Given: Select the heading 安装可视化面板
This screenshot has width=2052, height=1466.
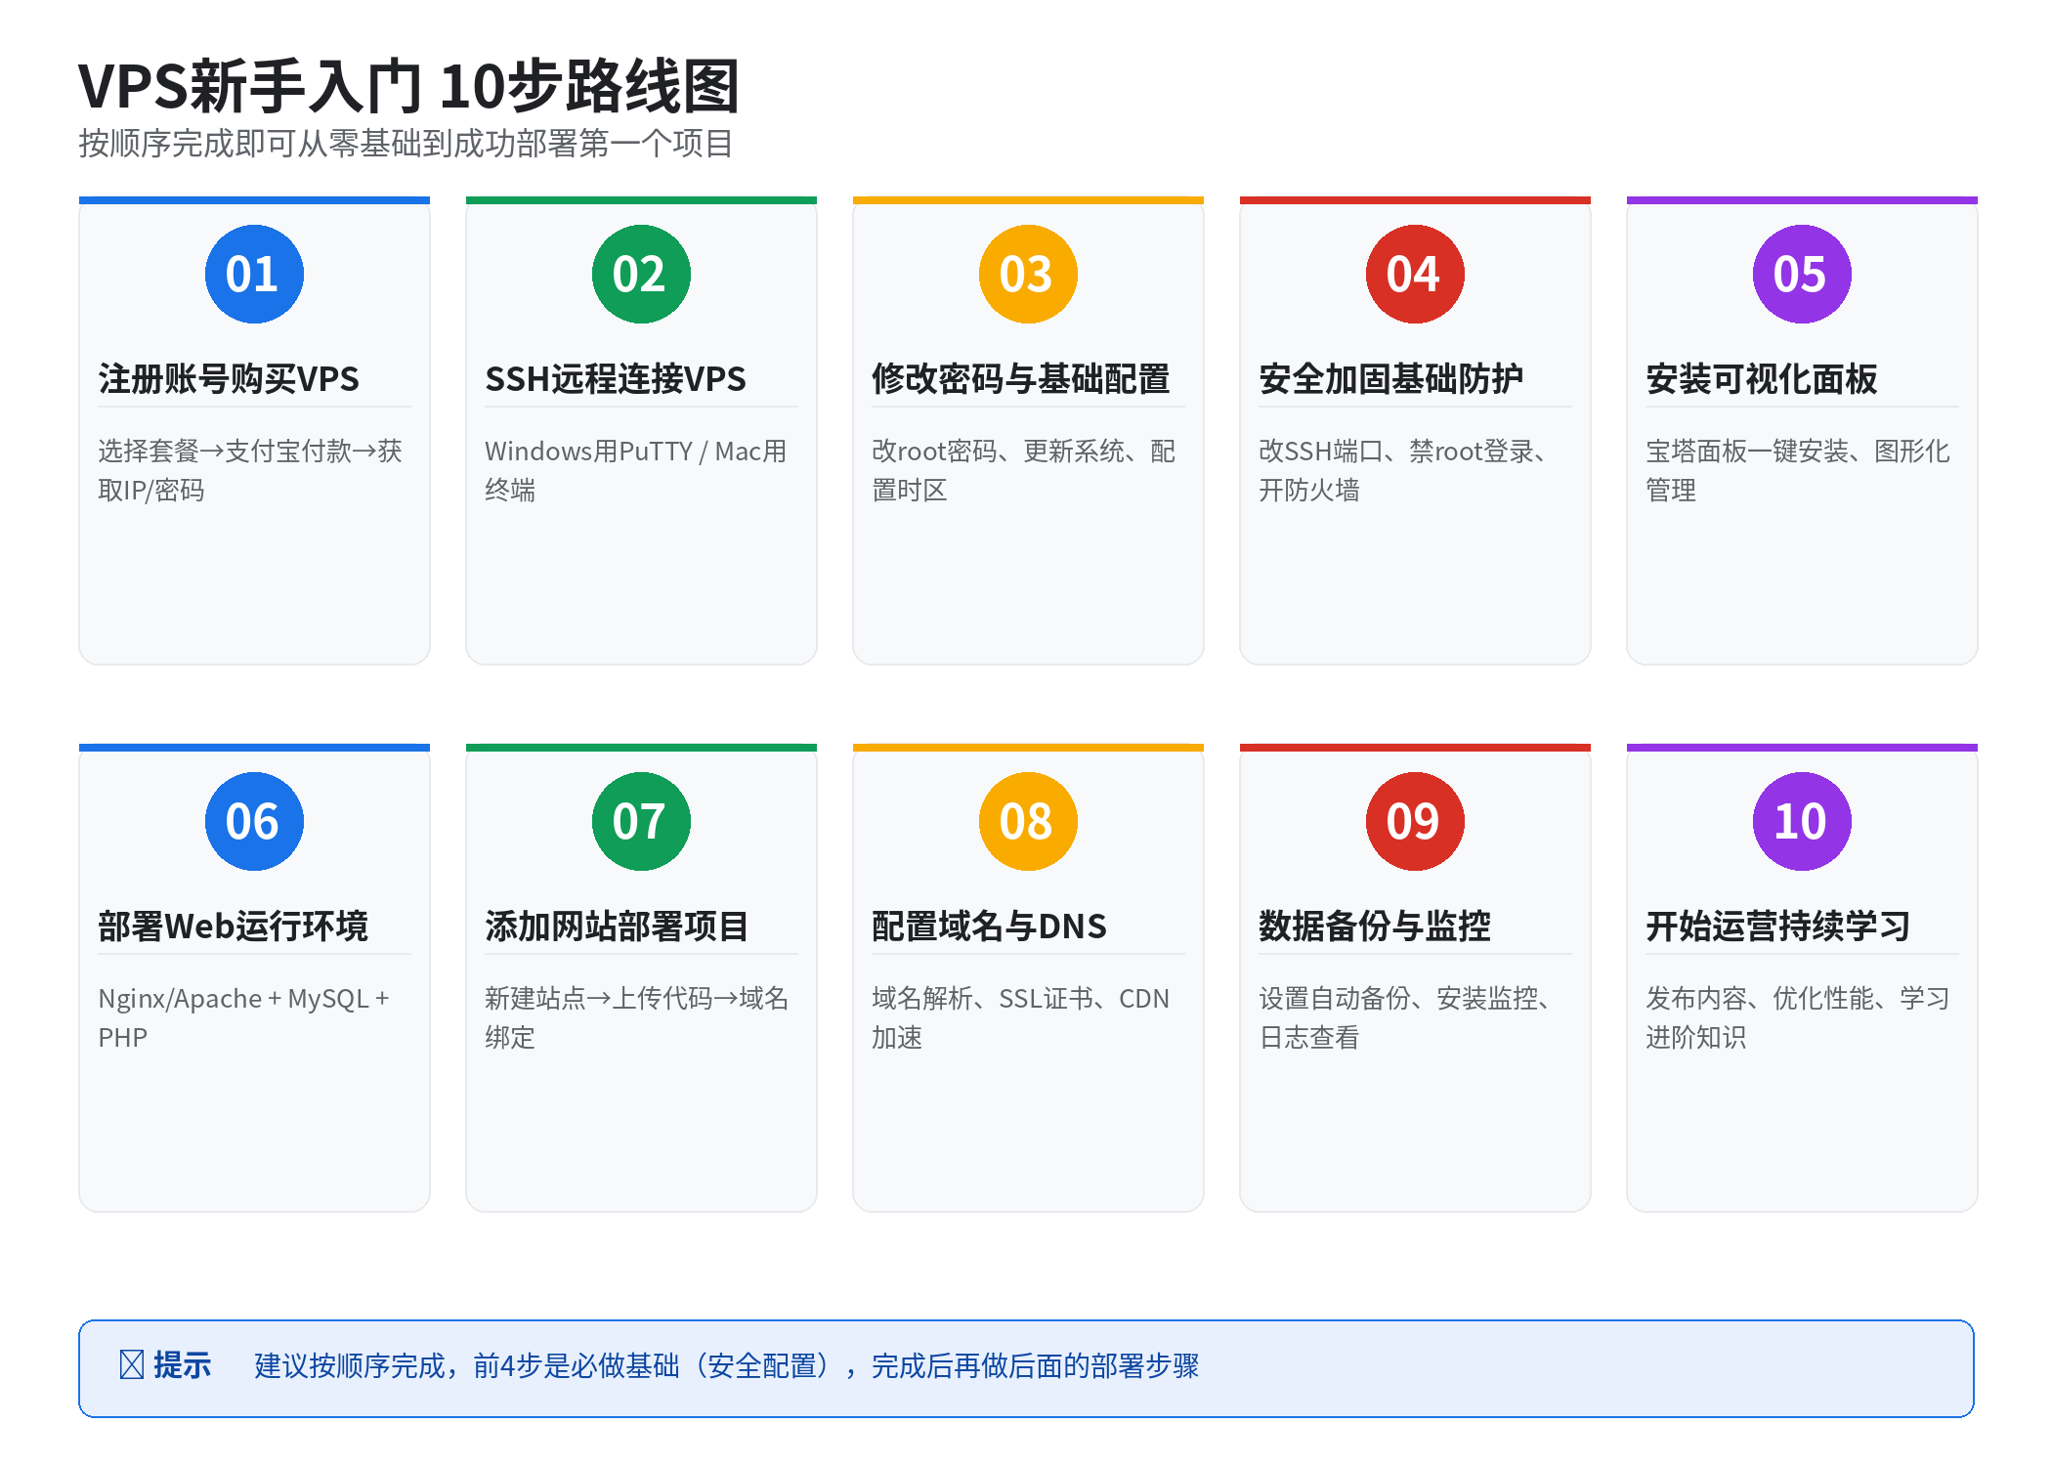Looking at the screenshot, I should tap(1762, 378).
